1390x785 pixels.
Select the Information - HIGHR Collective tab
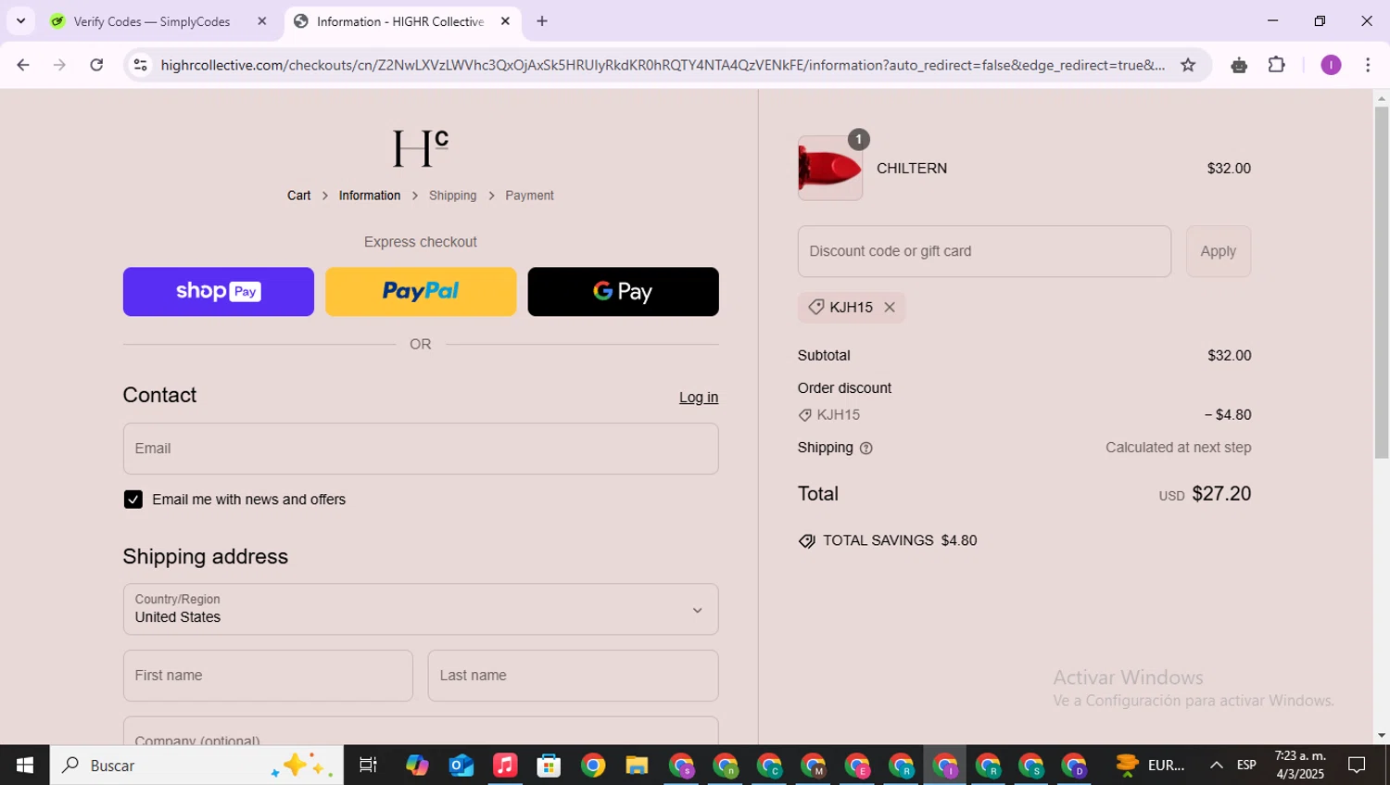tap(400, 21)
